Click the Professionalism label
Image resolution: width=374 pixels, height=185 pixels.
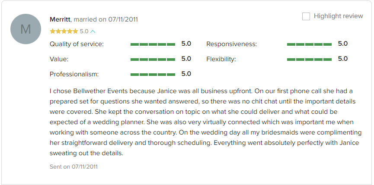pos(74,74)
